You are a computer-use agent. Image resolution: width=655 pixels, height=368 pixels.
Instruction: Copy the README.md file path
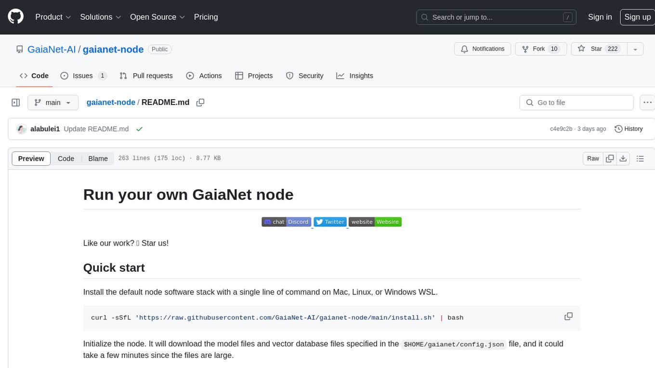200,103
